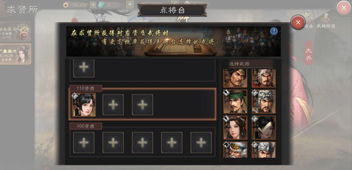Viewport: 352px width, 170px height.
Task: Choose general 黄盖 from the selection list
Action: pyautogui.click(x=235, y=150)
